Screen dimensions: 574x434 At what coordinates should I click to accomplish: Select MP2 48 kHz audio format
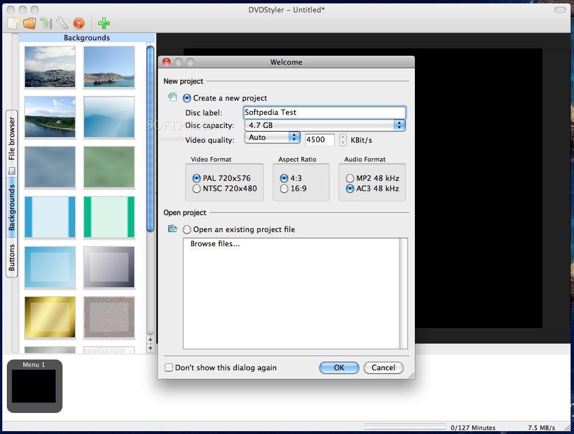(350, 179)
